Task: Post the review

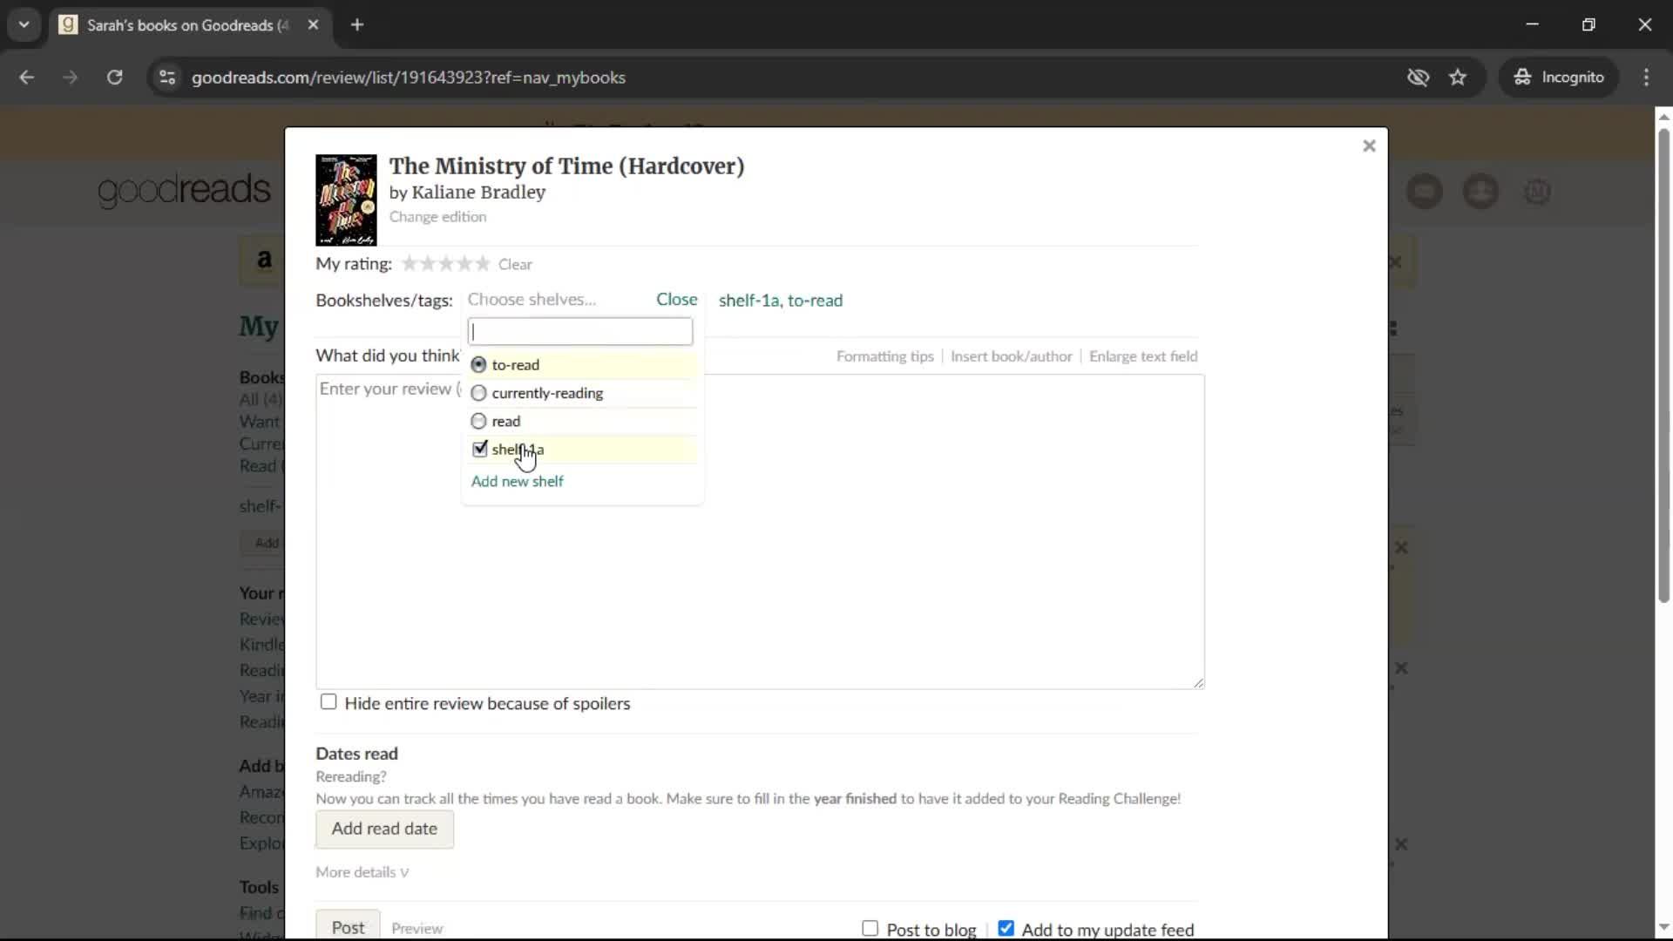Action: click(348, 927)
